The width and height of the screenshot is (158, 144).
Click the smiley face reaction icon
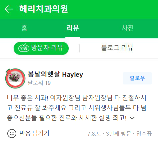(x=12, y=133)
